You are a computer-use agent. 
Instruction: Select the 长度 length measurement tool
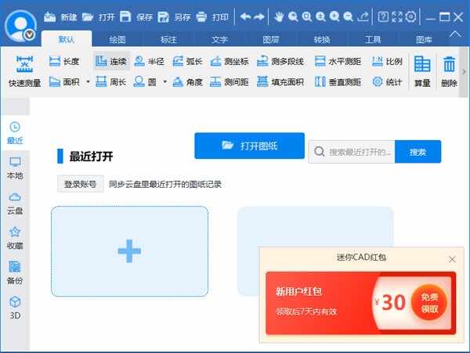pos(63,61)
